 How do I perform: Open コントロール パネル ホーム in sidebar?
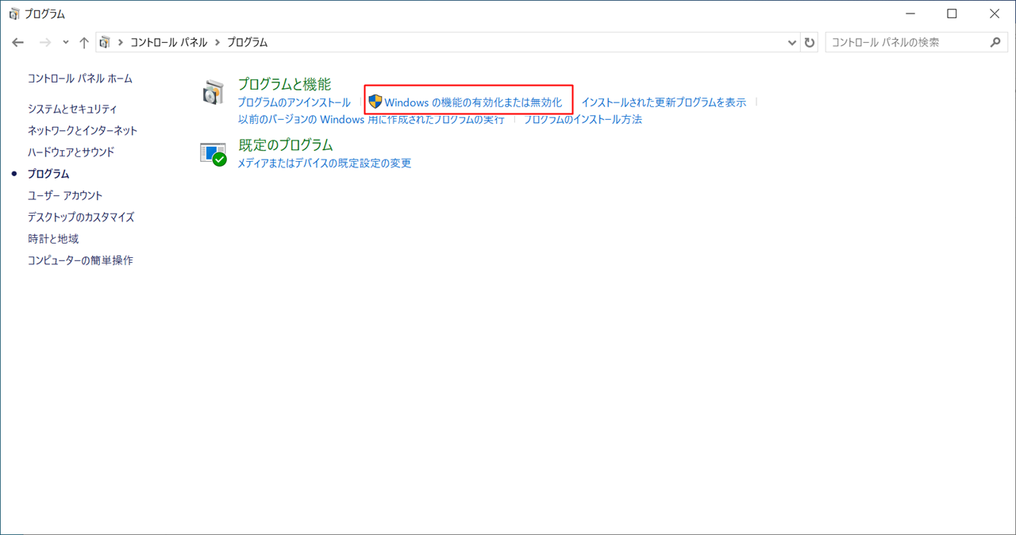coord(79,79)
